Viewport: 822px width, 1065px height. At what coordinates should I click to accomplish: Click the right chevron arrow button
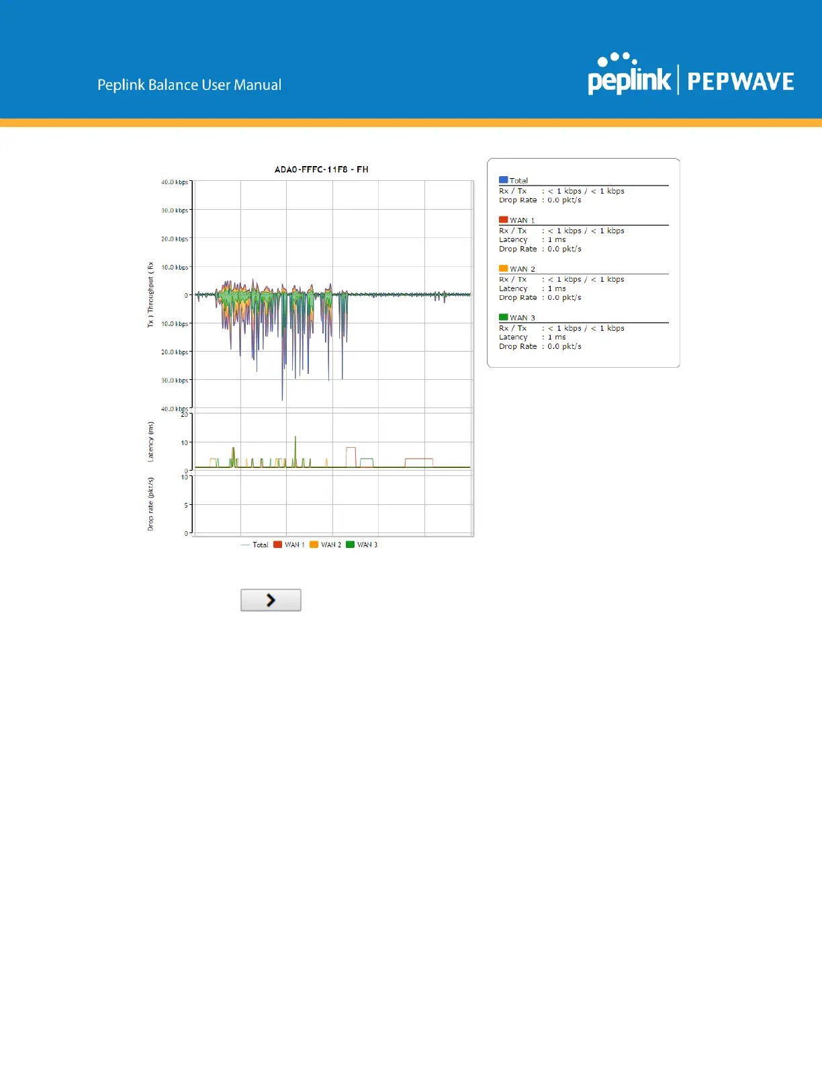click(271, 600)
